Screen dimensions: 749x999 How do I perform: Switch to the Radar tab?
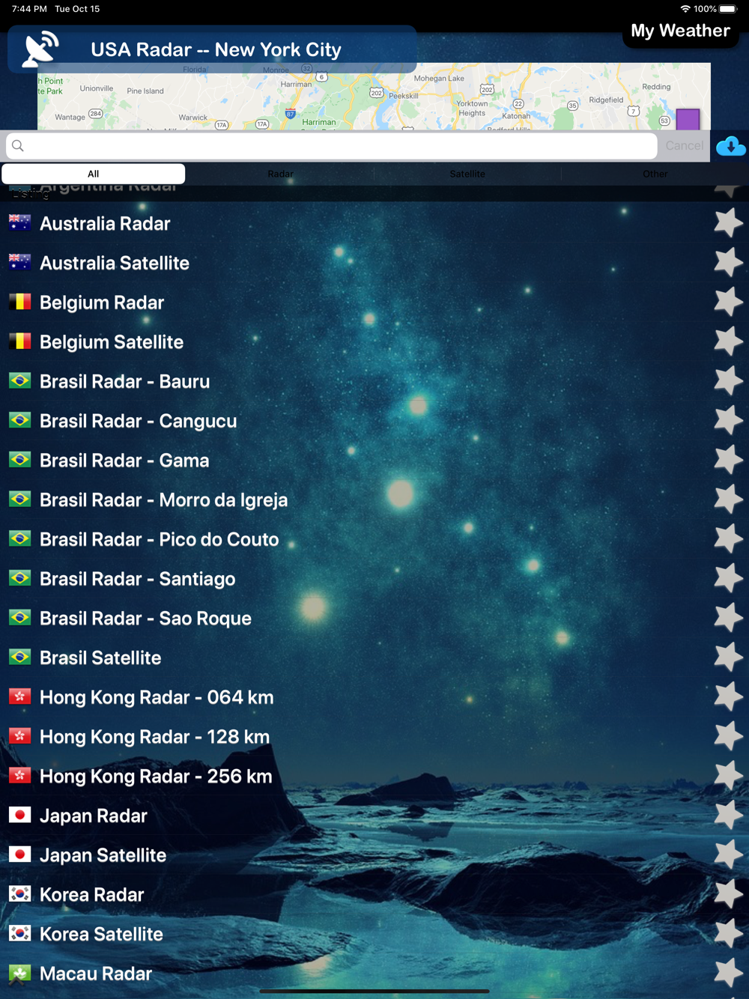pyautogui.click(x=280, y=174)
